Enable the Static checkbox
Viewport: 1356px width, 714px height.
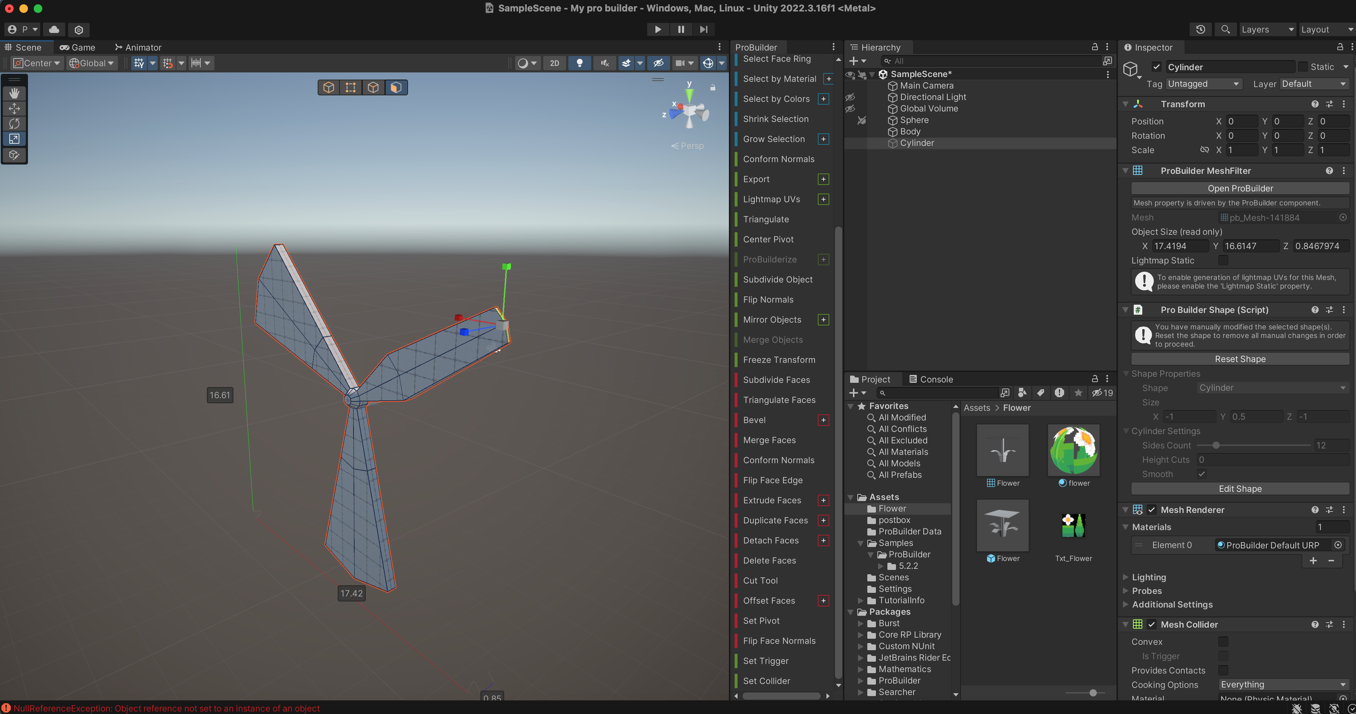coord(1303,67)
